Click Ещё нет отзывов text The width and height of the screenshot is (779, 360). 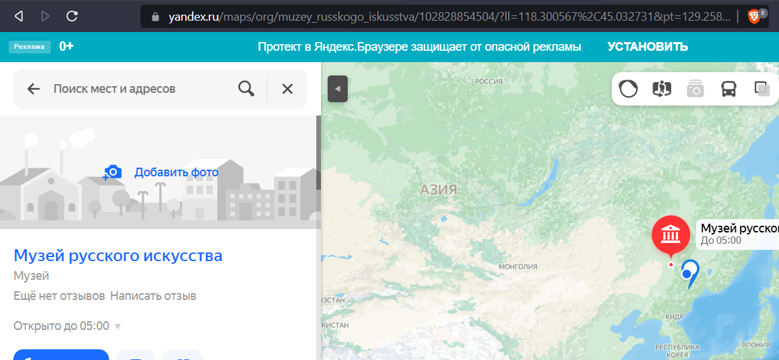point(59,297)
